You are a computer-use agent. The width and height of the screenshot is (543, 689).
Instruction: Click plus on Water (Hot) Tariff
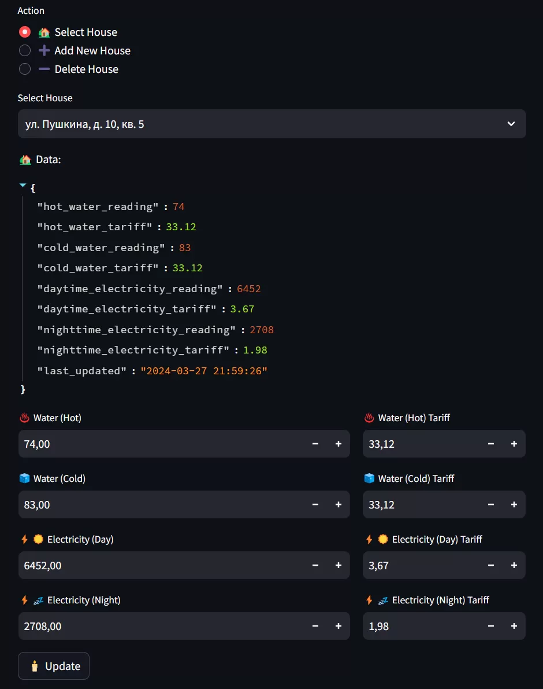point(514,444)
